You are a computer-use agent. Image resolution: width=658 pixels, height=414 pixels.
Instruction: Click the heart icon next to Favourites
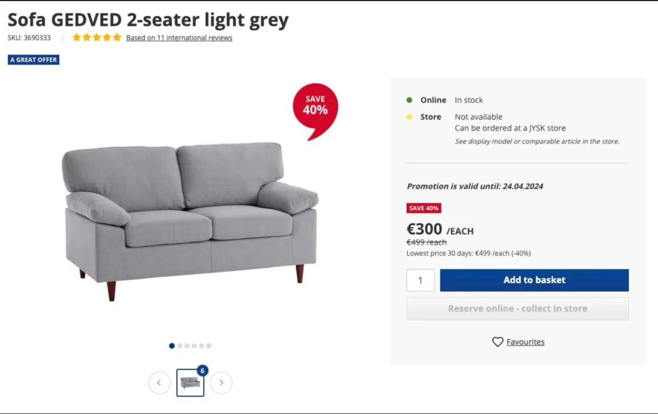pos(497,342)
